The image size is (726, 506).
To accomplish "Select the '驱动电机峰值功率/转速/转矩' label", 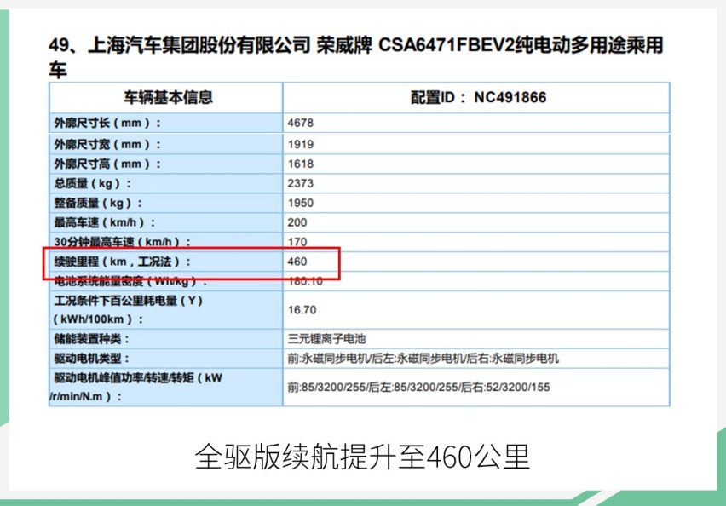I will (x=136, y=387).
